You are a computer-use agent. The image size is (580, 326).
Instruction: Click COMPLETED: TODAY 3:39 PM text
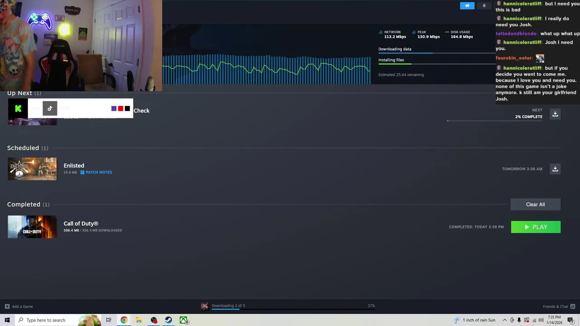tap(476, 227)
